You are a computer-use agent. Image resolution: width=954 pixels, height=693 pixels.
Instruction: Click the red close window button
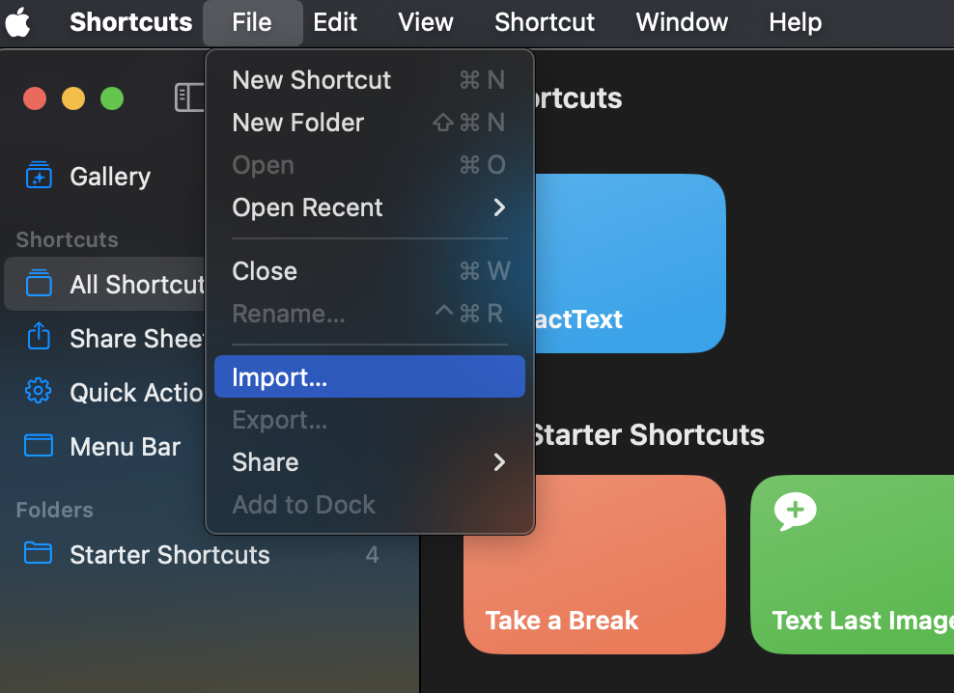point(35,97)
